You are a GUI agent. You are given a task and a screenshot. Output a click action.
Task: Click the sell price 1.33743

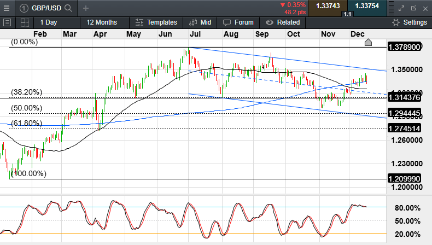328,6
